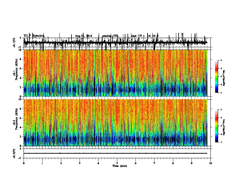Click tick label "9" on the Time axis
This screenshot has height=183, width=237.
(x=192, y=163)
